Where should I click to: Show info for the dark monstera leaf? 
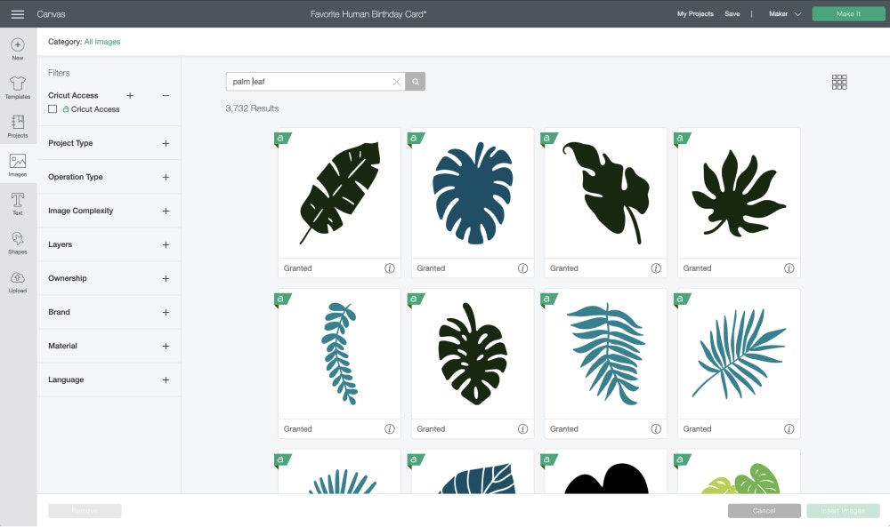pos(522,429)
